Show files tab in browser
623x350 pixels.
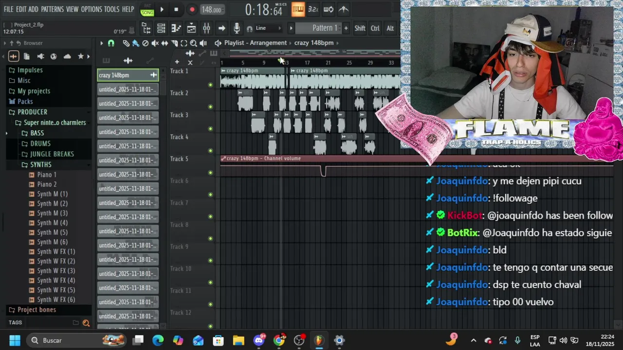27,56
